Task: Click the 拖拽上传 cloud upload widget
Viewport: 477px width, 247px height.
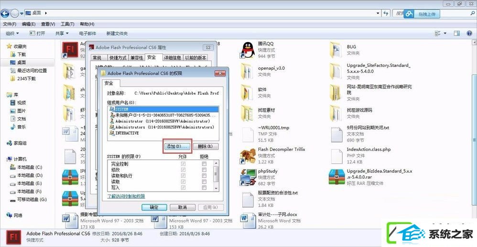Action: coord(422,14)
